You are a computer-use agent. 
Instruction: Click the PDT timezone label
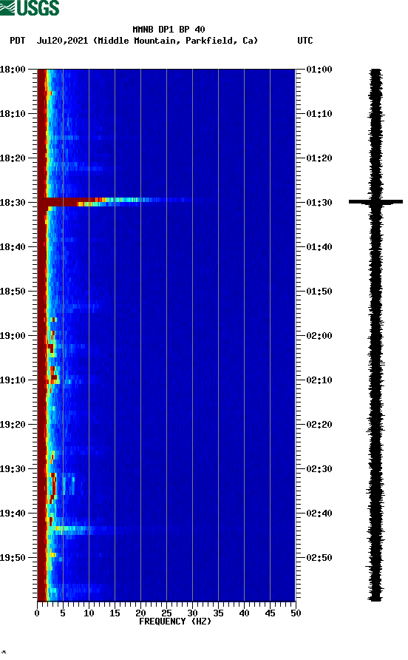click(18, 41)
